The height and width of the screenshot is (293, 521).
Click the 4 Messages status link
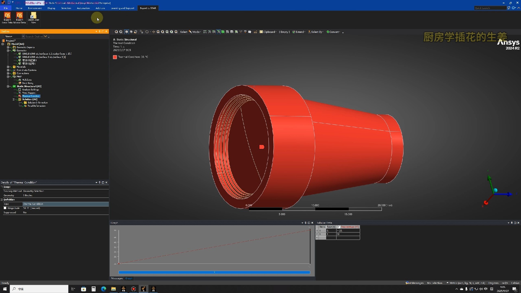[x=415, y=283]
